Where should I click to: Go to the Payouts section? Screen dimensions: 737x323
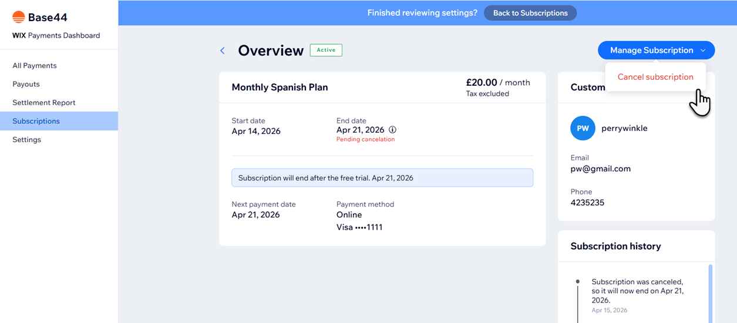(x=26, y=84)
